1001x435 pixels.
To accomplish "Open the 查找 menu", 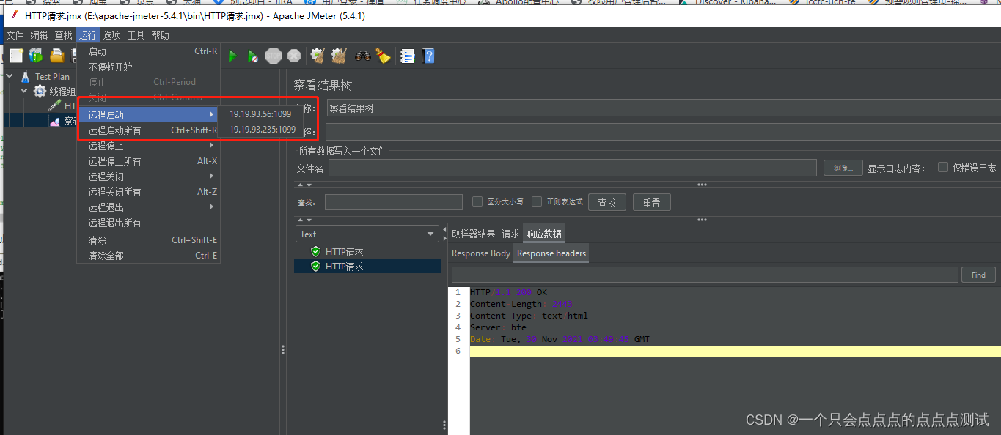I will [63, 35].
